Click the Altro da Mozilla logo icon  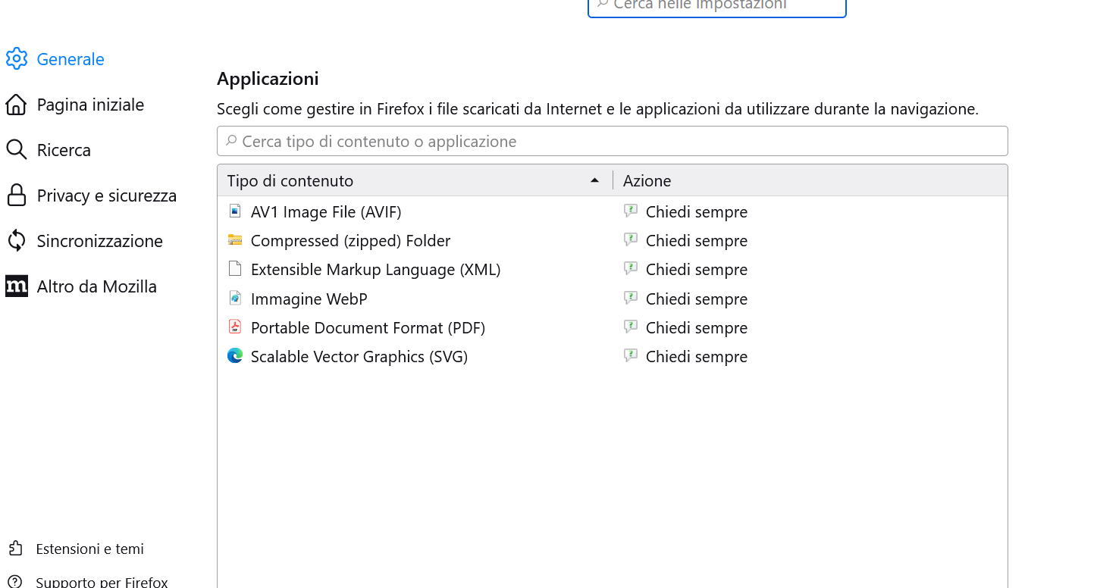pos(17,286)
